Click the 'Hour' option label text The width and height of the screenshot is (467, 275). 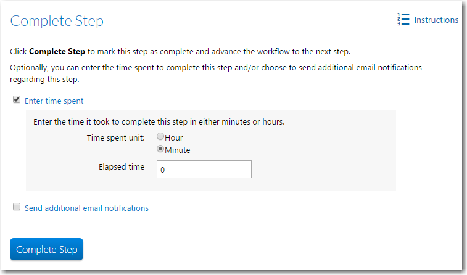click(x=174, y=137)
